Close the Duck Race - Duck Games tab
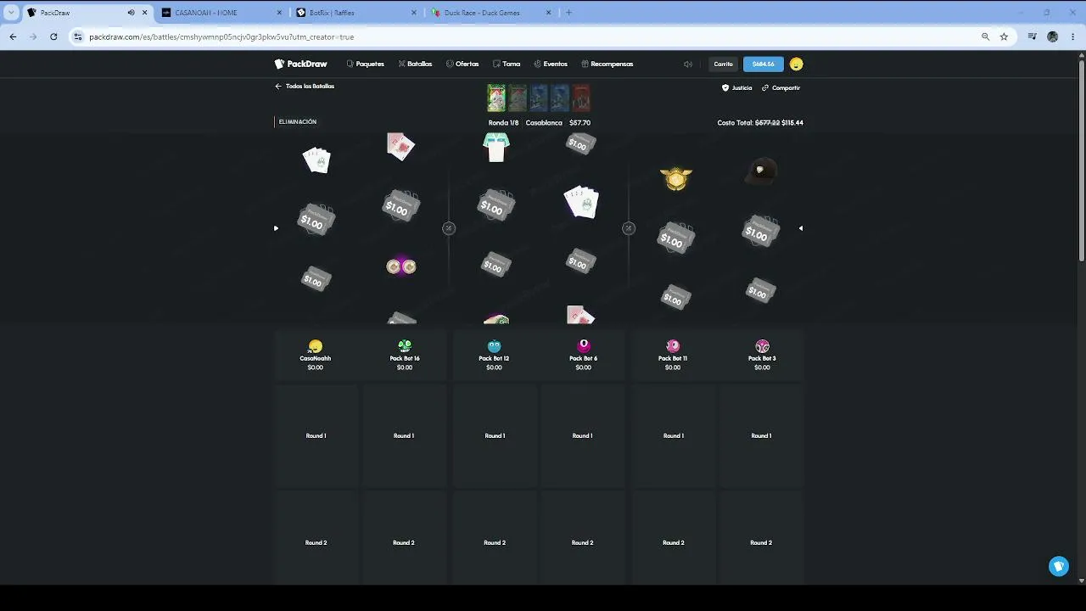 pos(549,13)
